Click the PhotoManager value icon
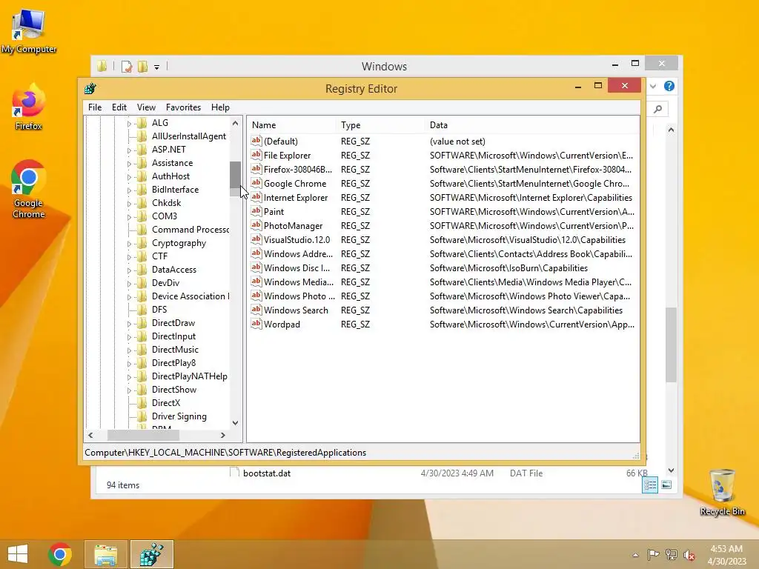The height and width of the screenshot is (569, 759). pyautogui.click(x=256, y=225)
